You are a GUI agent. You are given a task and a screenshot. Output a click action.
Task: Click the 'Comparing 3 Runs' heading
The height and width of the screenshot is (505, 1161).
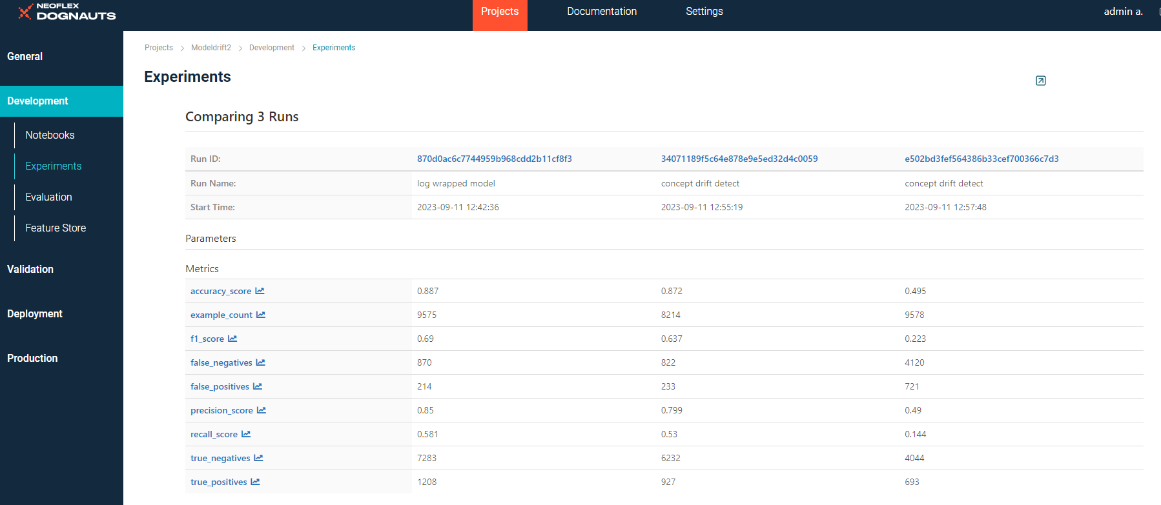[x=242, y=117]
